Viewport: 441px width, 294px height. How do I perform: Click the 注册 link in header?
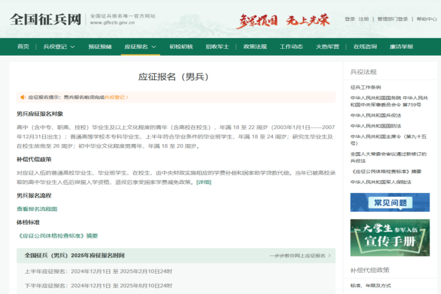click(364, 19)
